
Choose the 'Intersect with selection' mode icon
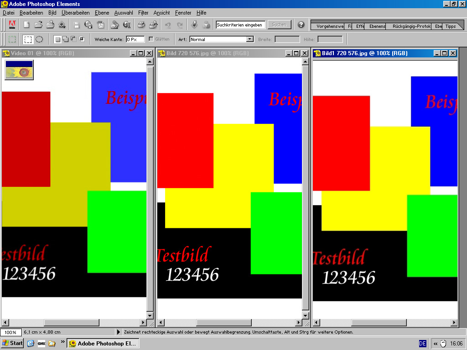pyautogui.click(x=82, y=39)
